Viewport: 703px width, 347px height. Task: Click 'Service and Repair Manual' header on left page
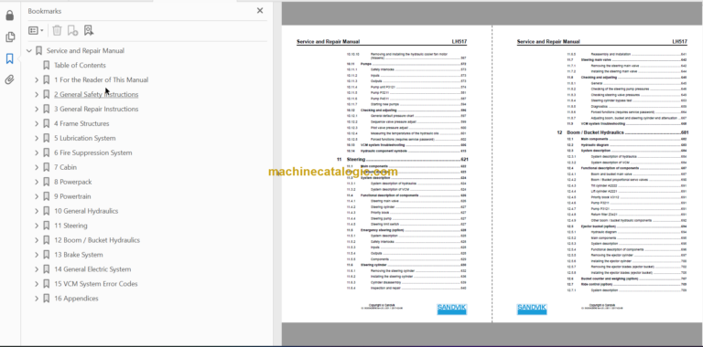point(328,42)
